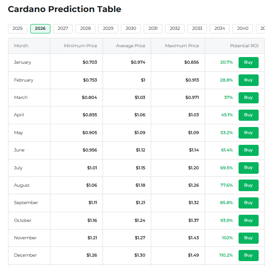
Task: Open the 2040 prediction tab
Action: click(x=243, y=29)
